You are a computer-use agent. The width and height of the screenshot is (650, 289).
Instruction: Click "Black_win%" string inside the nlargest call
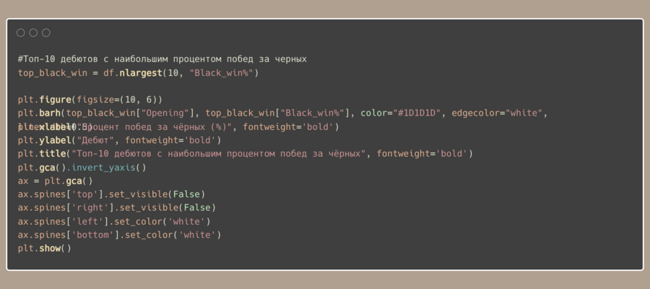(224, 73)
